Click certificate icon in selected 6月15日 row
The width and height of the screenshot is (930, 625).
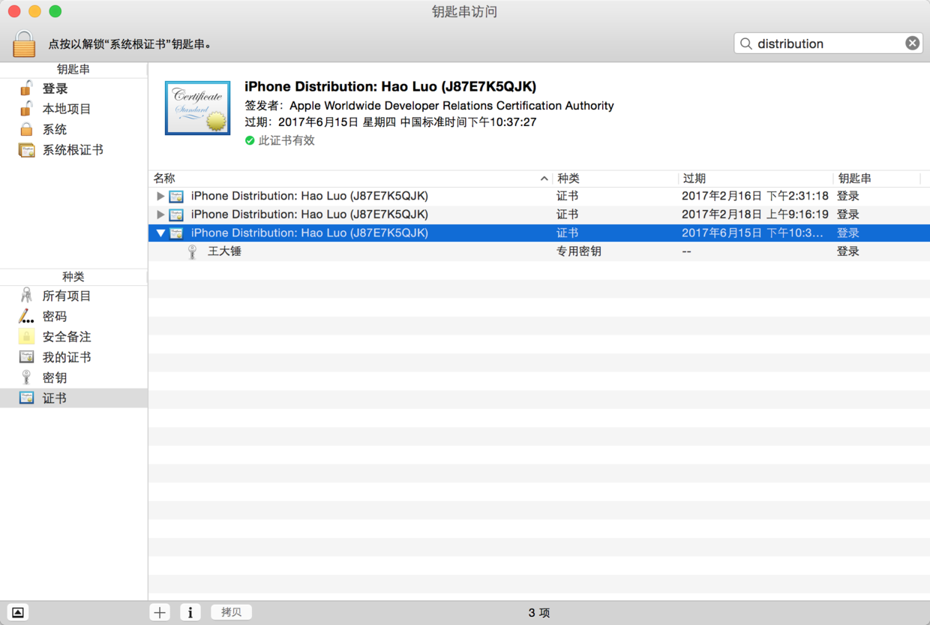click(176, 233)
